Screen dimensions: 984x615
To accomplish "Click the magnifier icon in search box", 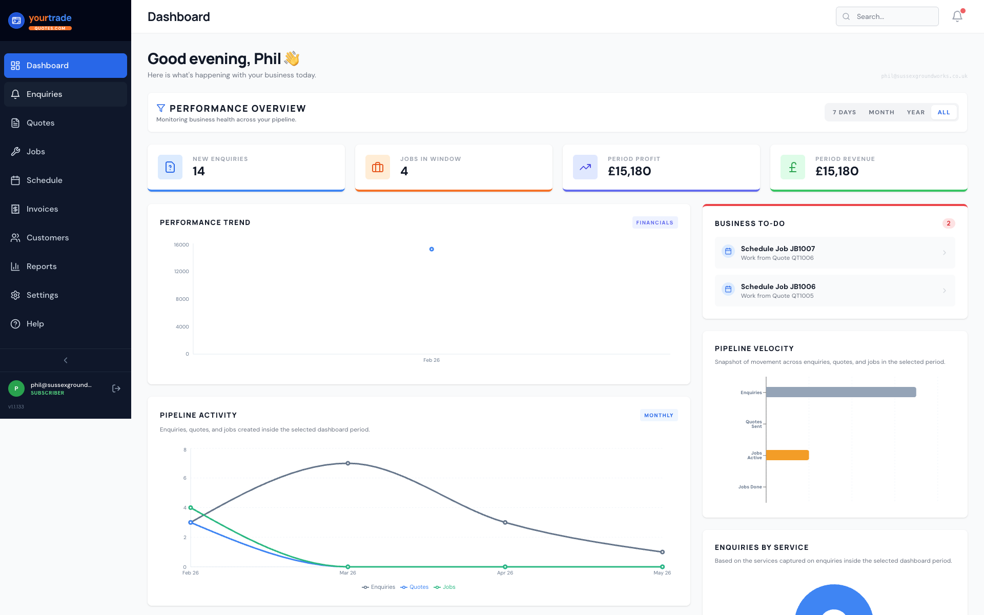I will point(846,16).
